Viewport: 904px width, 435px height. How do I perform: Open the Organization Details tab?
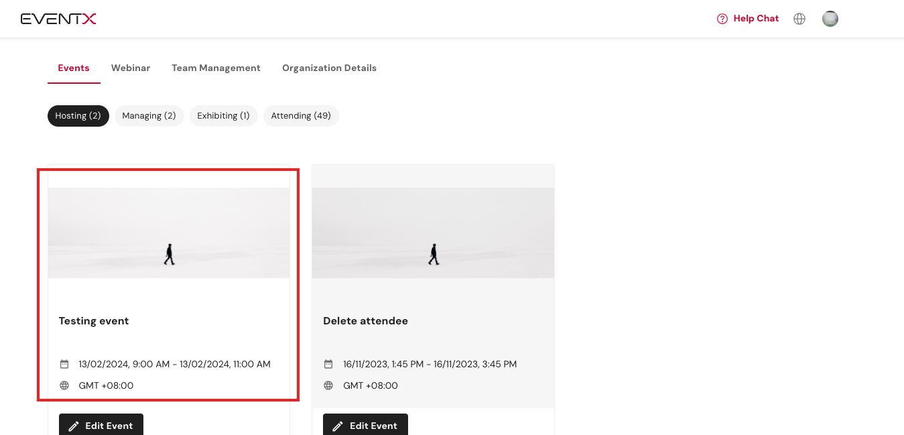(329, 68)
